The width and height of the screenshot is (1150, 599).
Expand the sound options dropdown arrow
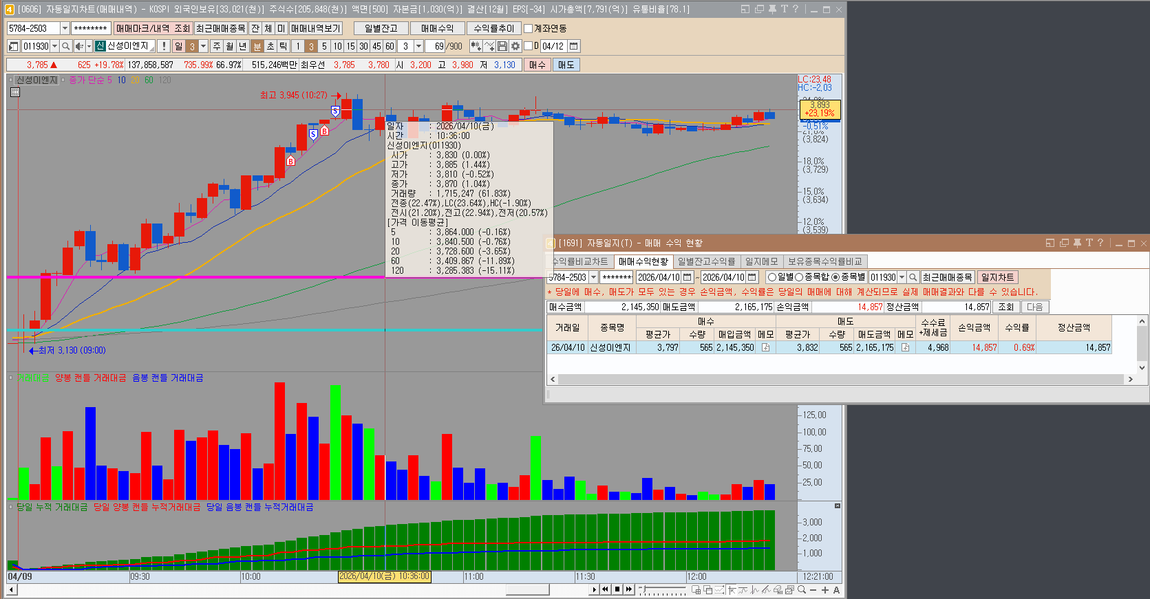coord(89,46)
